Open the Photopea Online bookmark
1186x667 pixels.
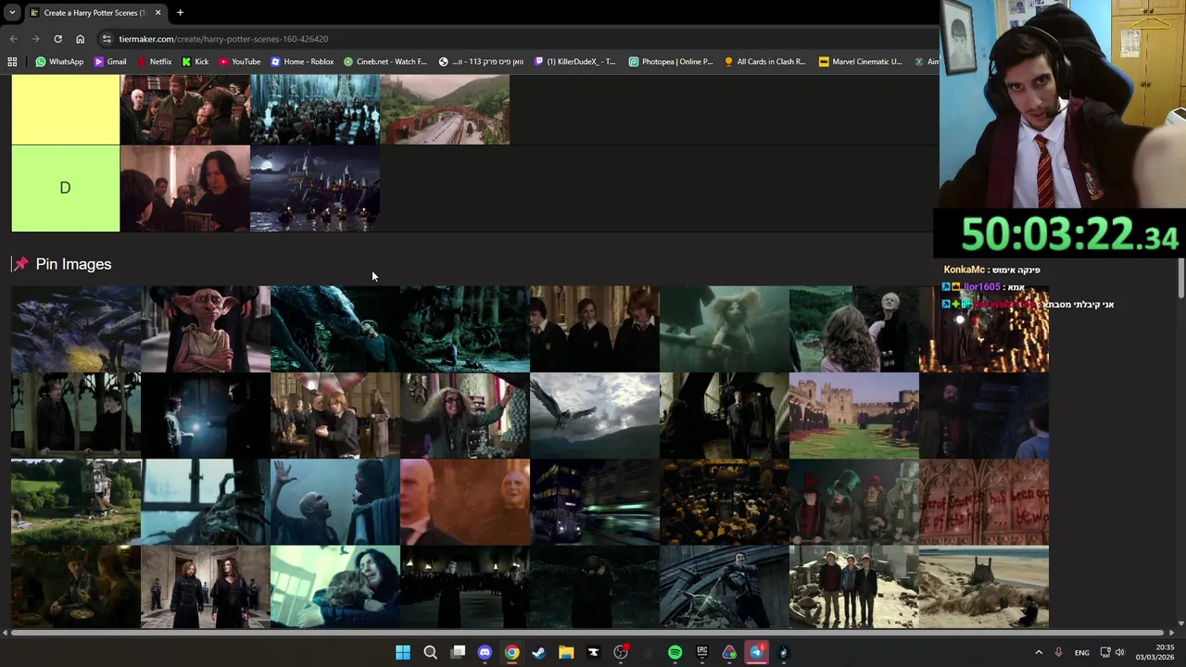click(671, 61)
